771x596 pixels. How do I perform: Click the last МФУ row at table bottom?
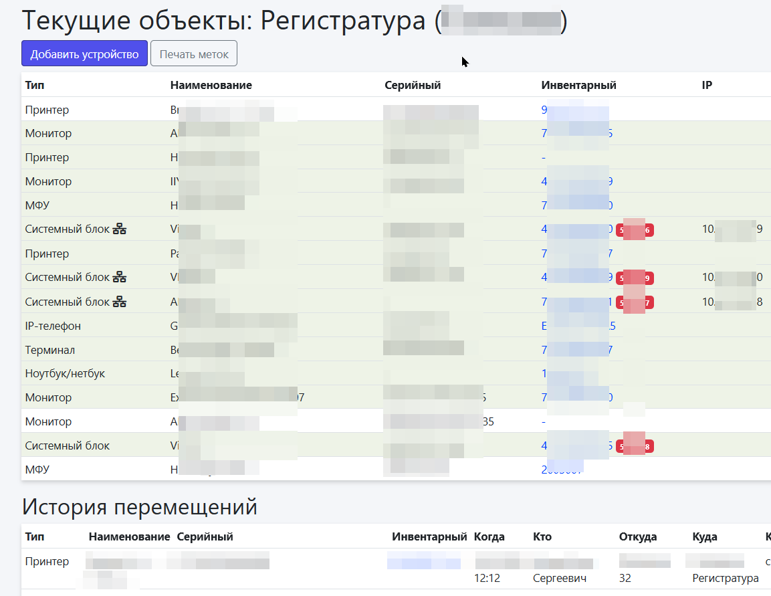pyautogui.click(x=396, y=470)
